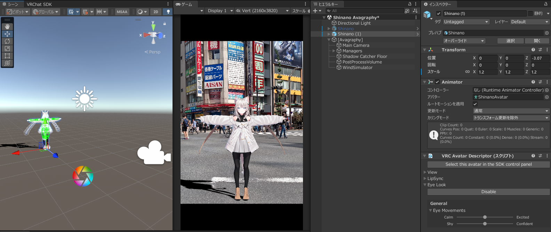Open the Untagged tag dropdown
The width and height of the screenshot is (551, 232).
tap(466, 22)
